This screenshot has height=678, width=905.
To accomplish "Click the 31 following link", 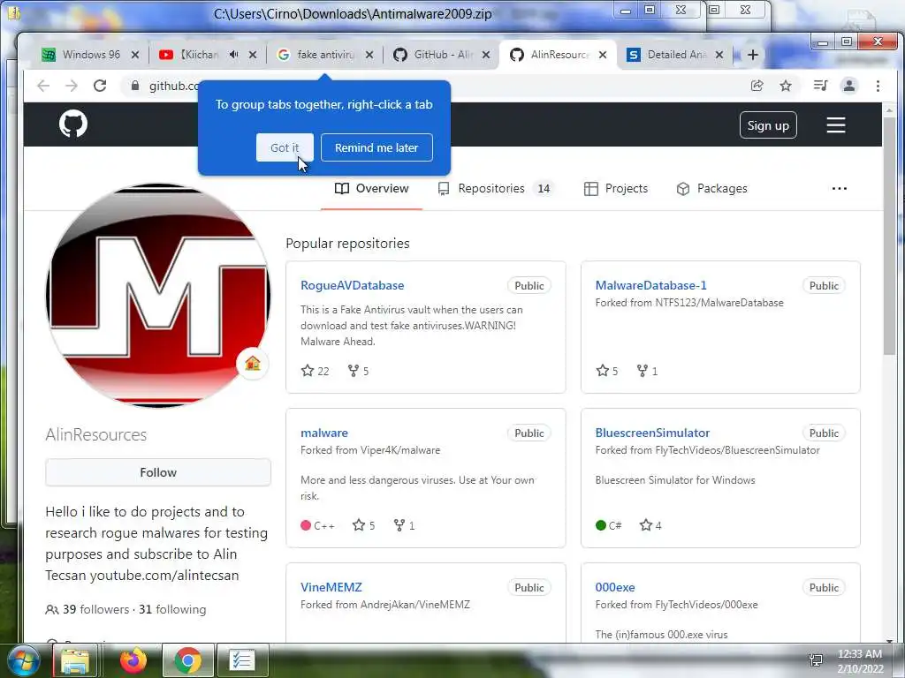I will click(x=172, y=609).
